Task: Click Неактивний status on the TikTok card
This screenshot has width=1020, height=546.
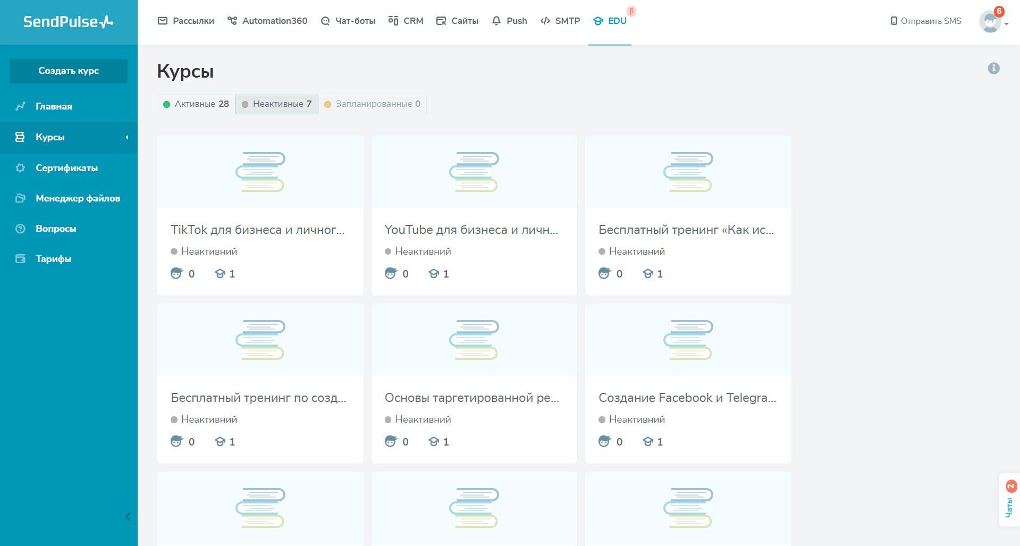Action: tap(204, 251)
